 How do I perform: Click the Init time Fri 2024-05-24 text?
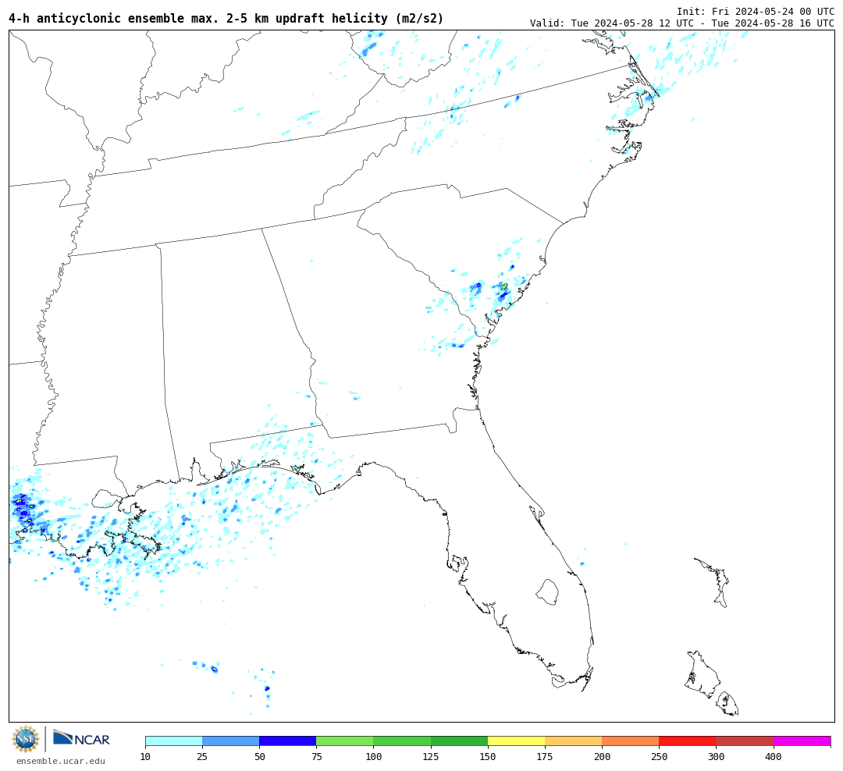[756, 11]
